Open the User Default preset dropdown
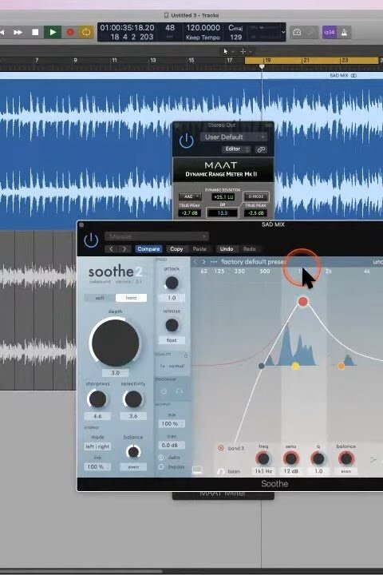 pos(234,137)
